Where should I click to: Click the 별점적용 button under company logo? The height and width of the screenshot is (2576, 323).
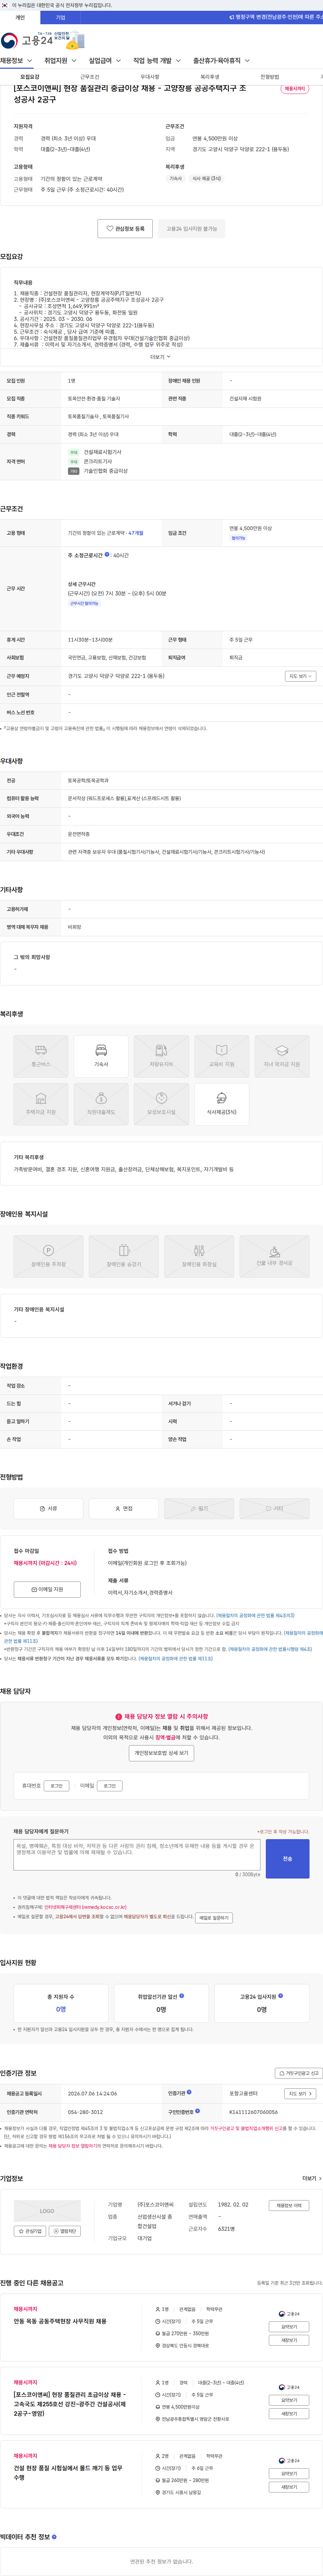click(65, 2231)
